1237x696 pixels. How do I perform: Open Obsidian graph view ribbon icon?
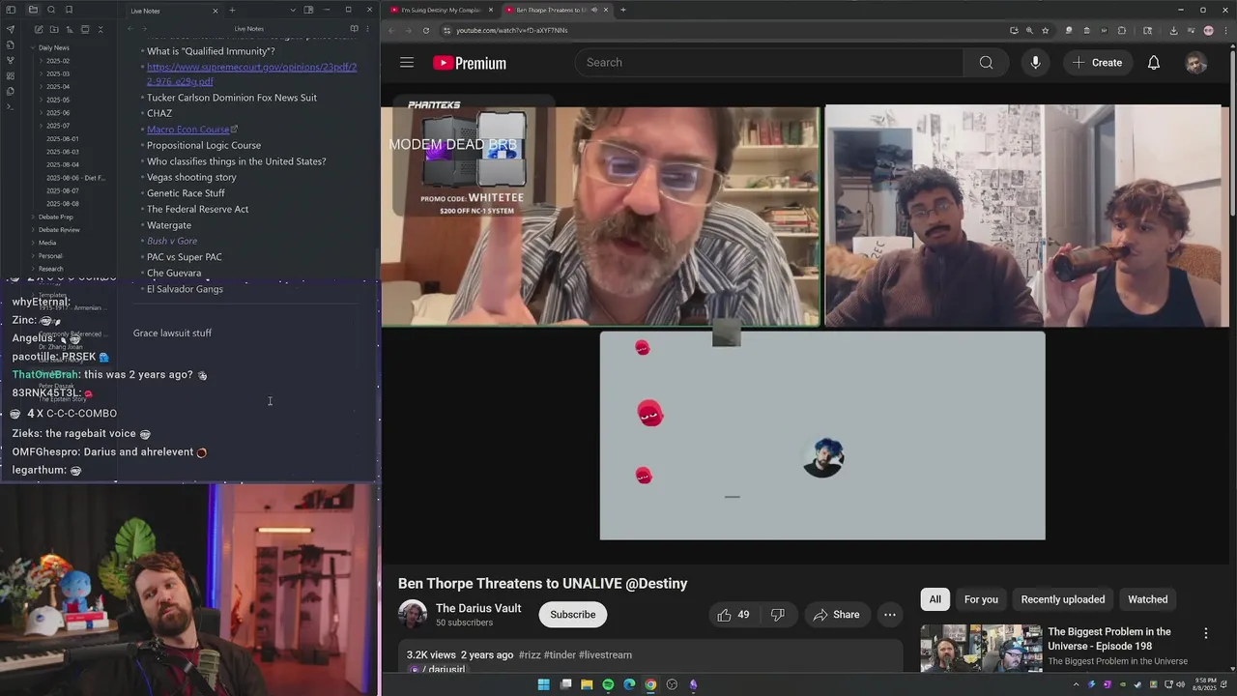coord(11,60)
